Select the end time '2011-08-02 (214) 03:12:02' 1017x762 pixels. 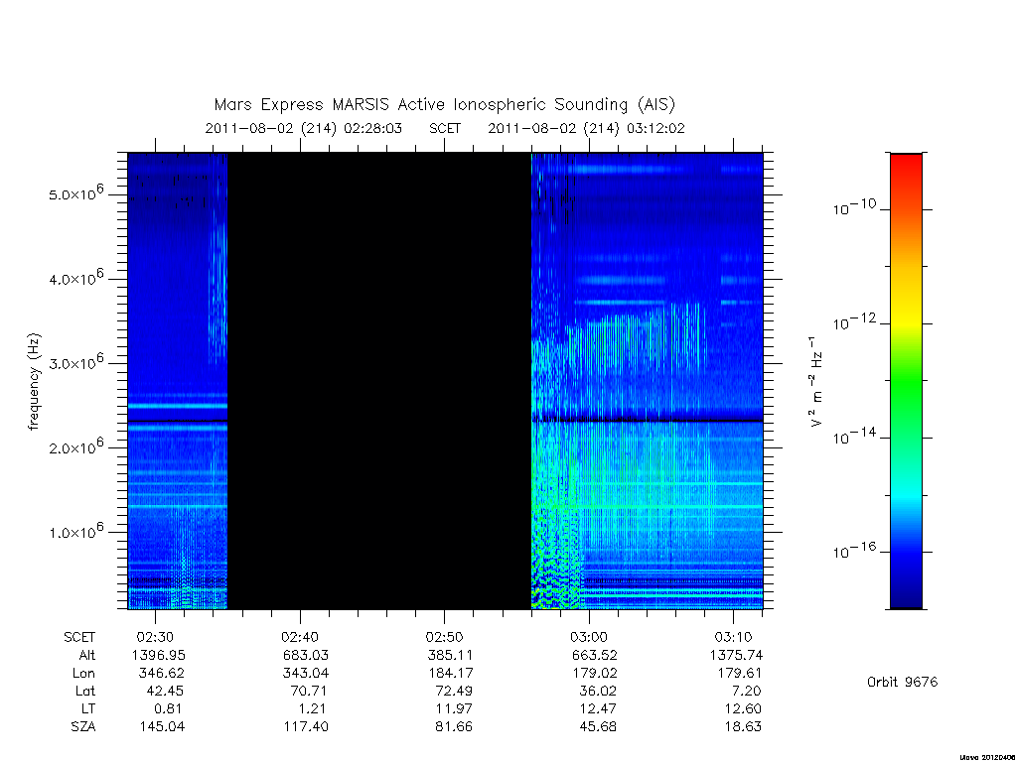pyautogui.click(x=586, y=128)
